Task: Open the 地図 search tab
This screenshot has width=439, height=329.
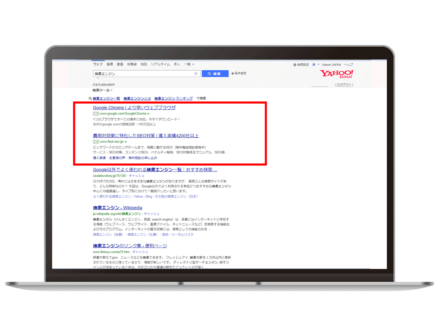Action: [x=144, y=64]
